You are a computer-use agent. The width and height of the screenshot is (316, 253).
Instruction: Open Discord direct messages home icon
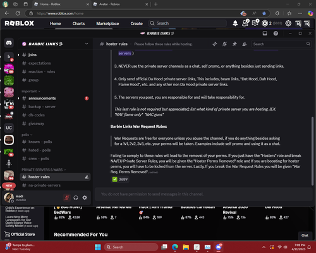click(x=9, y=43)
